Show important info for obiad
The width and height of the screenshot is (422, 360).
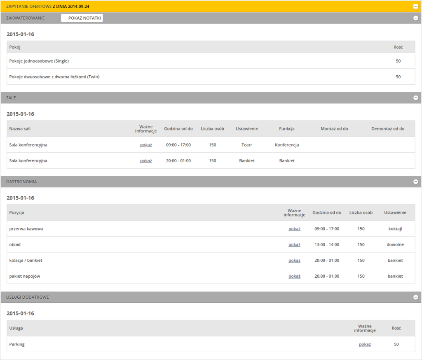click(x=294, y=245)
